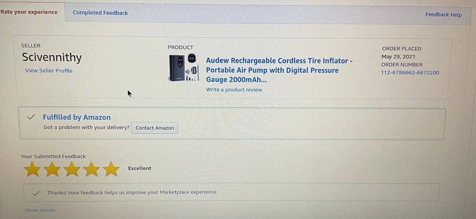Viewport: 476px width, 219px height.
Task: Select the Rate your experience tab
Action: tap(29, 12)
